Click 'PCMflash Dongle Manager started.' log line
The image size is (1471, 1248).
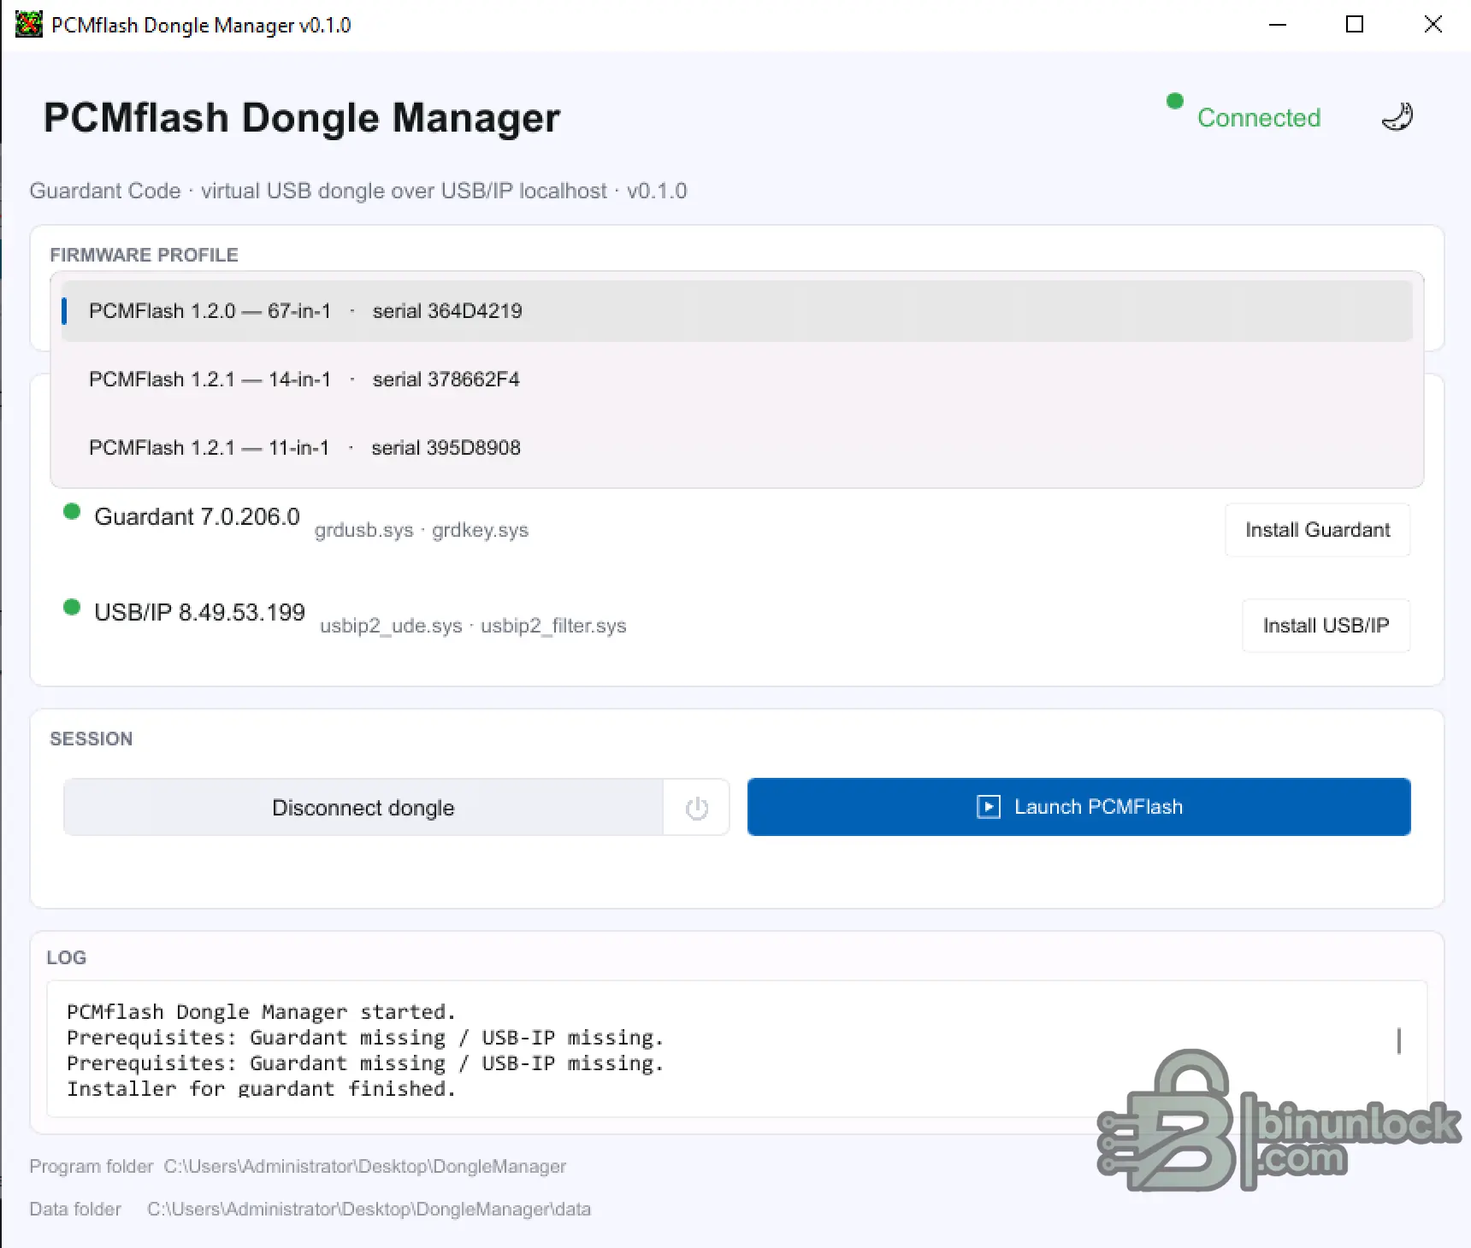click(x=261, y=1012)
